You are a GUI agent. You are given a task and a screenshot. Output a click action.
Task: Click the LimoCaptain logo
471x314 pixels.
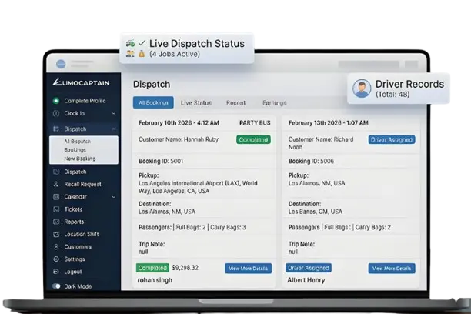click(81, 82)
